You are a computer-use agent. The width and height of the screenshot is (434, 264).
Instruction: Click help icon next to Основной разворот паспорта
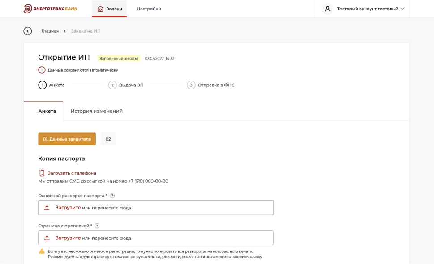(x=112, y=196)
